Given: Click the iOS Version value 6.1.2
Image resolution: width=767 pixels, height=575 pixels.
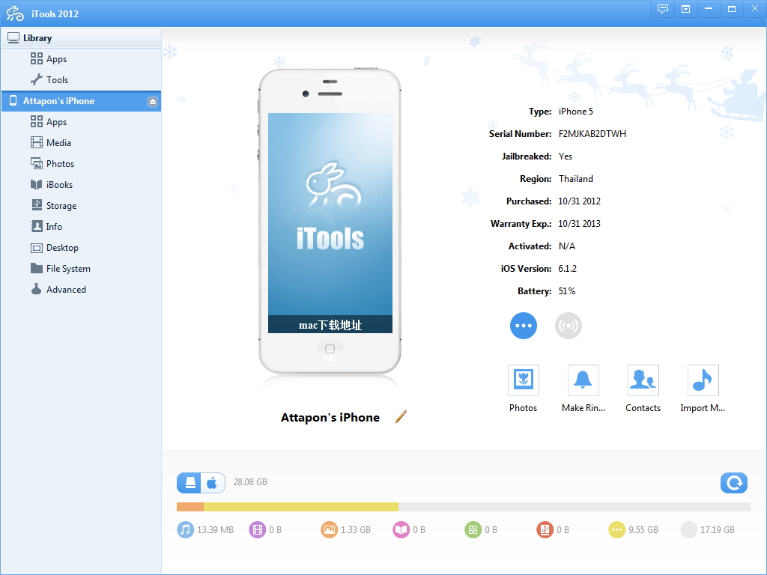Looking at the screenshot, I should [x=568, y=269].
